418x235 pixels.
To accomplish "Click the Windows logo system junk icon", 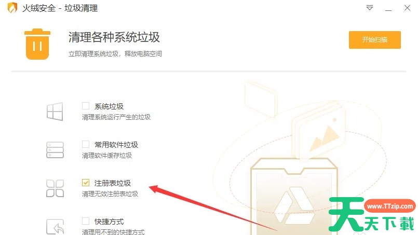I will click(x=55, y=112).
